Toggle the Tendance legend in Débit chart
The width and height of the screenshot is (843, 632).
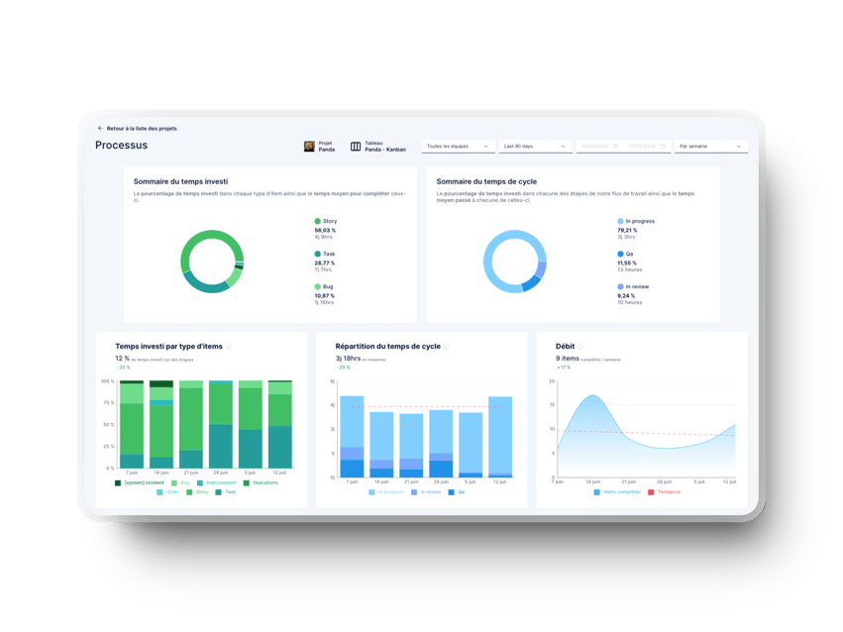coord(665,491)
